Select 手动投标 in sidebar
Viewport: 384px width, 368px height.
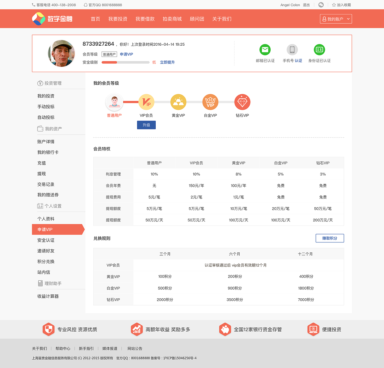[46, 107]
